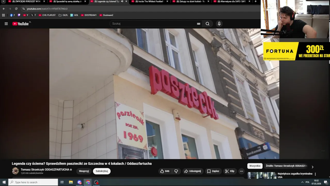Share the video via Udostępnij

coord(193,171)
